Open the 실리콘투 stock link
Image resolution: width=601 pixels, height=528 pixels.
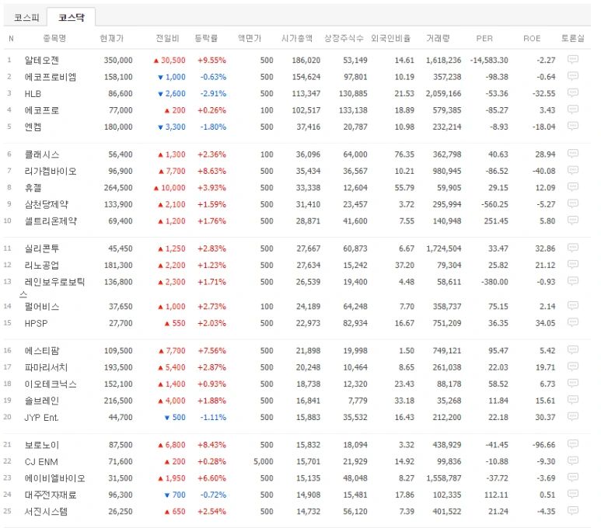[x=41, y=249]
